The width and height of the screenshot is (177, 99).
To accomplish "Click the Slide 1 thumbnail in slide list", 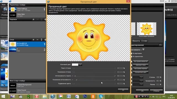I will 4,74.
